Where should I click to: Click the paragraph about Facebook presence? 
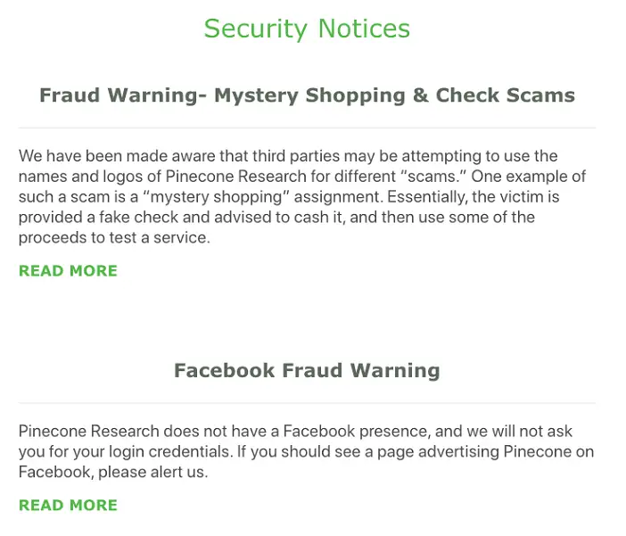pos(306,452)
